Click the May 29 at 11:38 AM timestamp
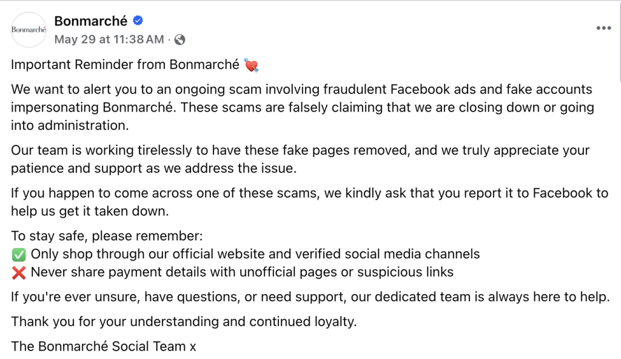The height and width of the screenshot is (359, 621). (109, 39)
